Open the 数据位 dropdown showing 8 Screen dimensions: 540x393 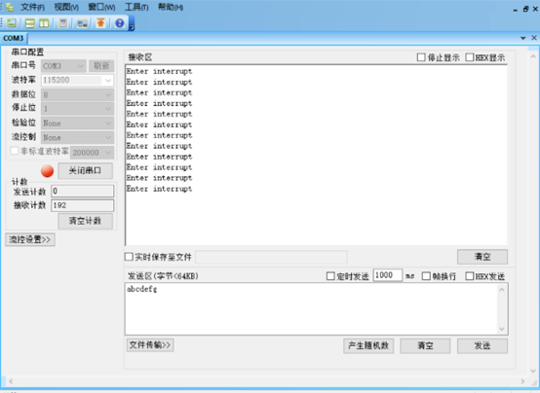point(77,94)
